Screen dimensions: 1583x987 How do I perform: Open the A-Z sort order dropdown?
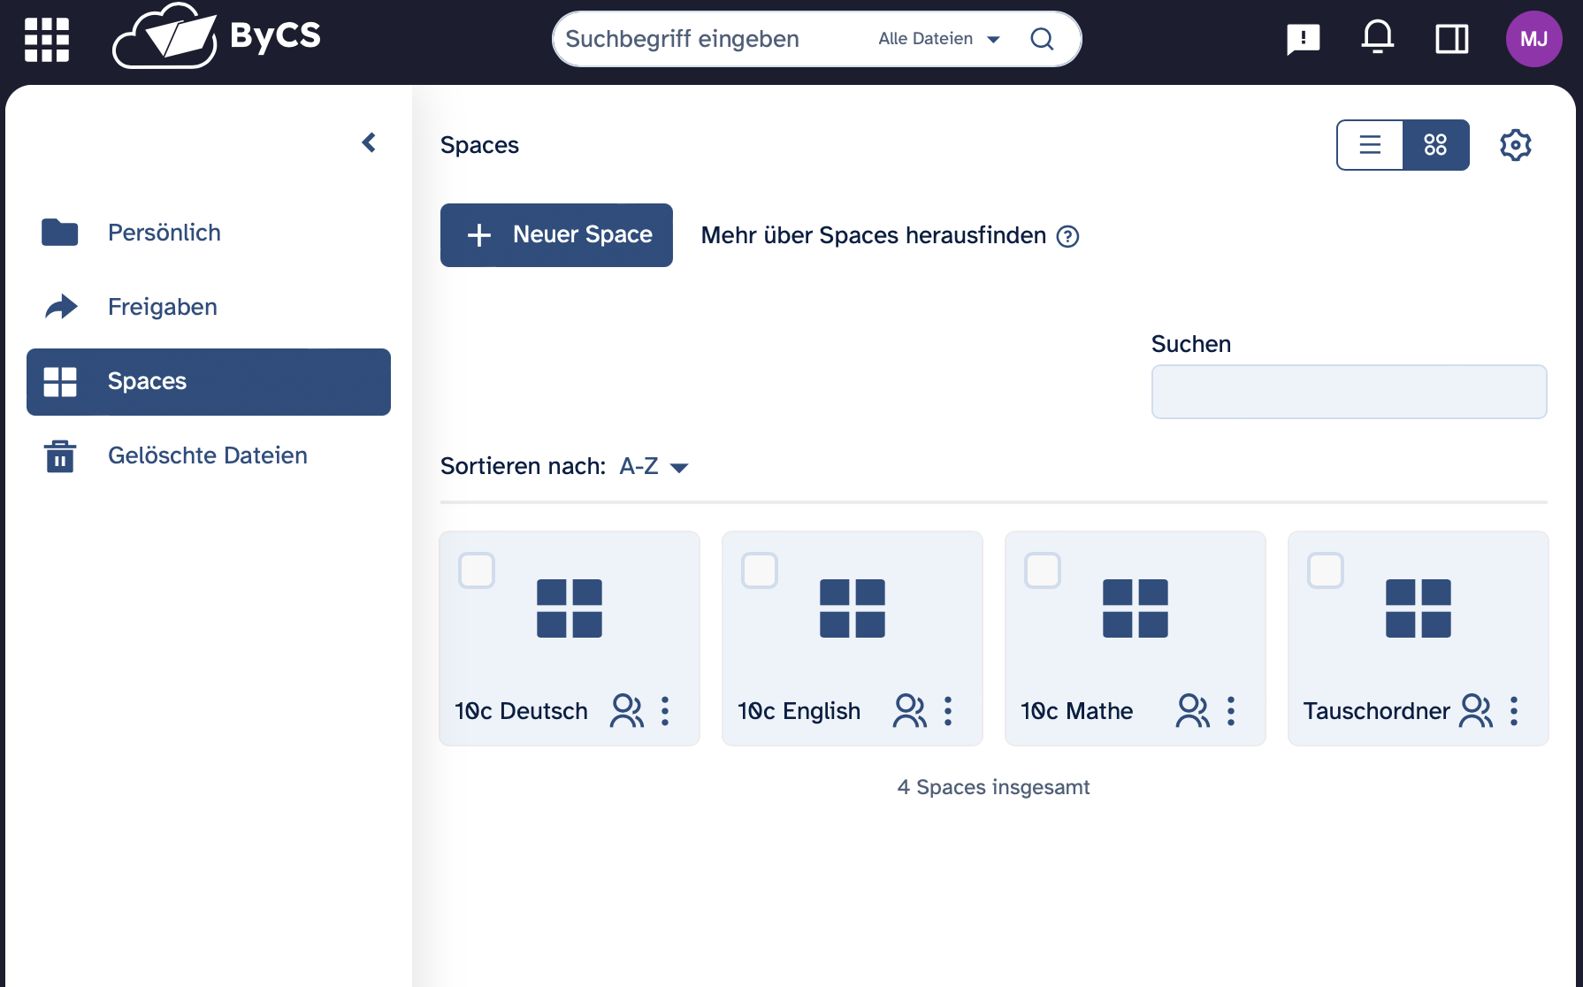[x=653, y=467]
